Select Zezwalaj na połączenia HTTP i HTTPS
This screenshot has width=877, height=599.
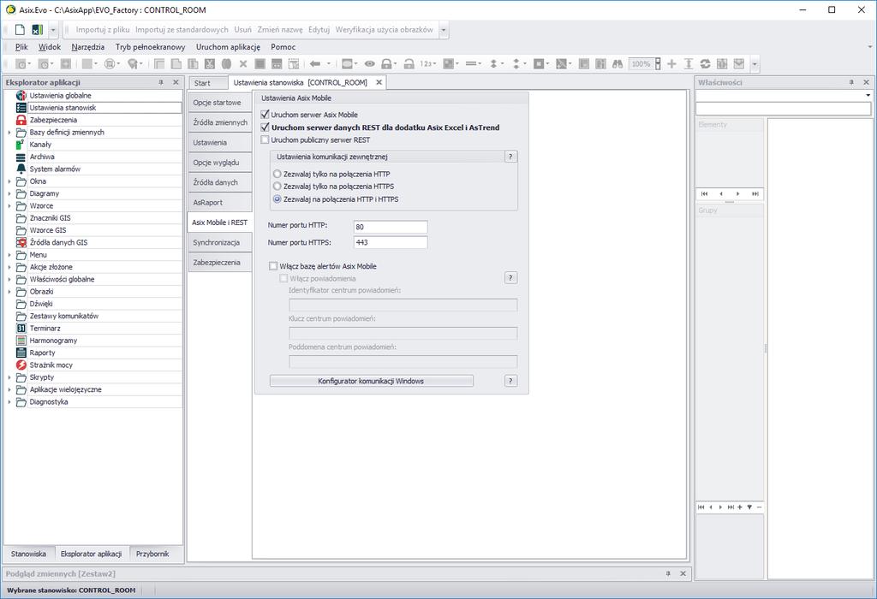tap(277, 199)
